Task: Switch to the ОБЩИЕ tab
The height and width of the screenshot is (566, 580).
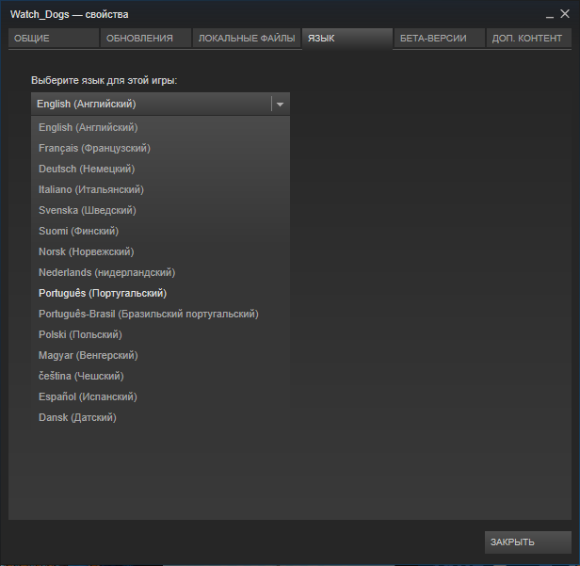Action: point(54,38)
